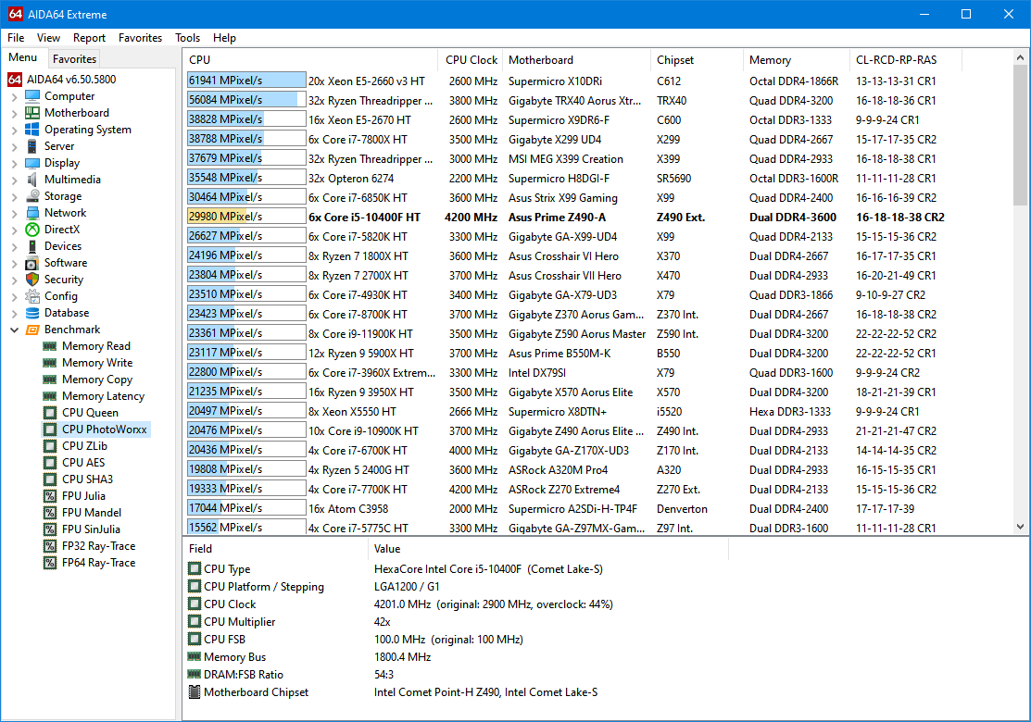The image size is (1031, 722).
Task: Click the Display icon
Action: point(32,163)
